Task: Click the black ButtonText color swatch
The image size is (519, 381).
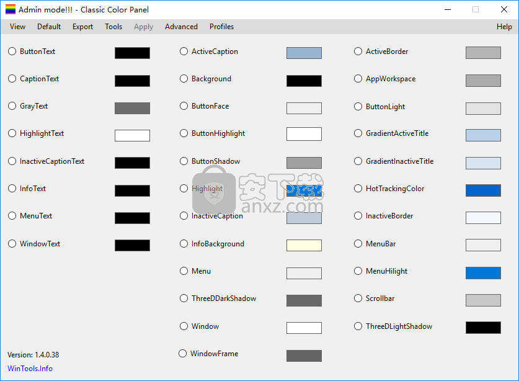Action: [x=133, y=53]
